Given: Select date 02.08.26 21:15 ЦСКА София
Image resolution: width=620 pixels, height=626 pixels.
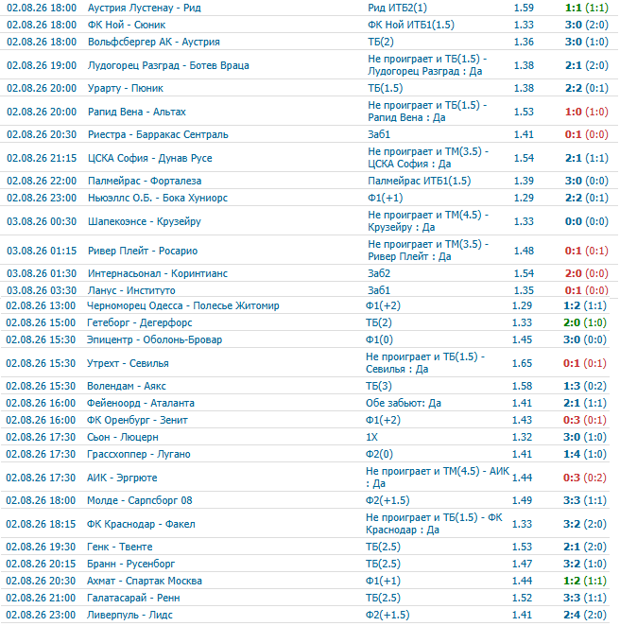Looking at the screenshot, I should tap(42, 158).
